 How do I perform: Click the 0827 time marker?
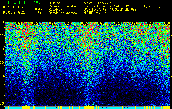tap(117, 23)
